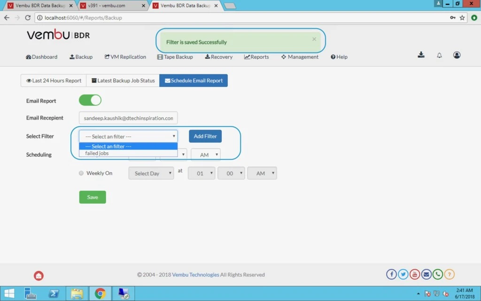Open notifications bell icon
This screenshot has width=481, height=301.
click(x=439, y=55)
